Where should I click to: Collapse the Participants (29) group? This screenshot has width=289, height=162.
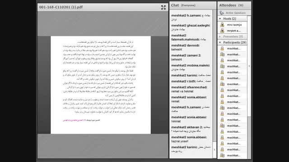click(x=220, y=42)
